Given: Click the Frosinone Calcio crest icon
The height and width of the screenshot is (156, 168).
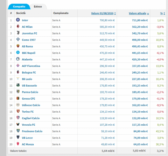Looking at the screenshot, I should coord(18,131).
